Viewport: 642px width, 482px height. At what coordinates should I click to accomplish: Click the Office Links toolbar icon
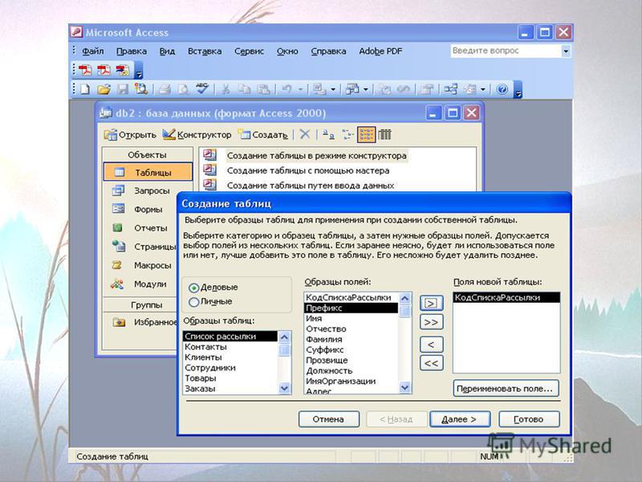pos(319,89)
